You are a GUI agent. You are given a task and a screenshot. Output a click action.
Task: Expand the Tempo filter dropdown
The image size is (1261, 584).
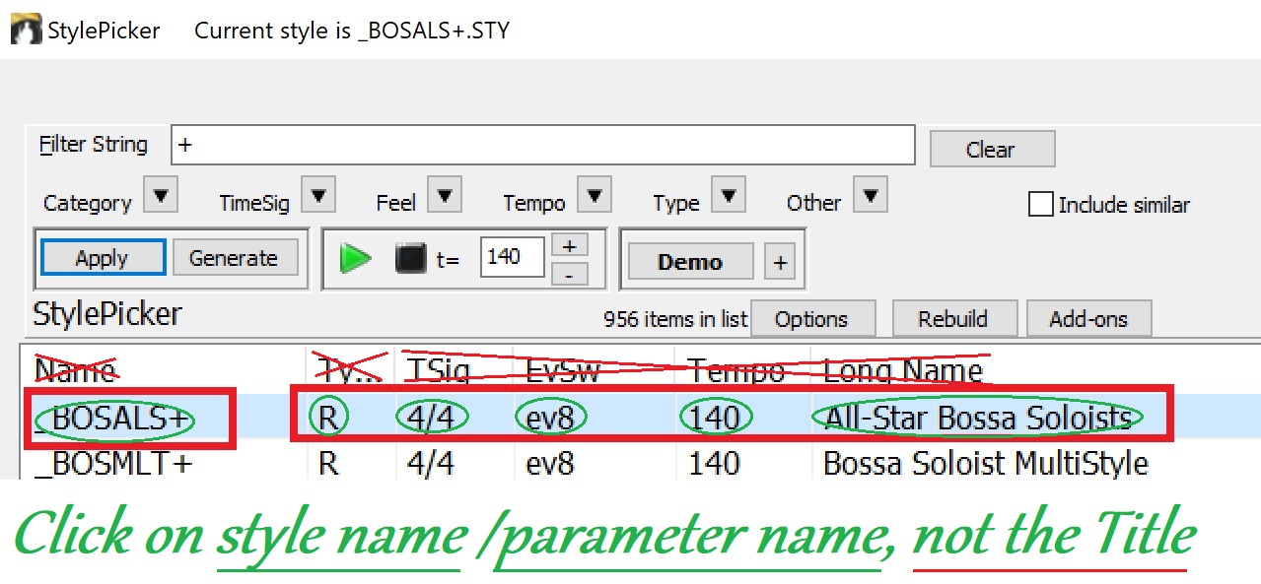[x=594, y=195]
